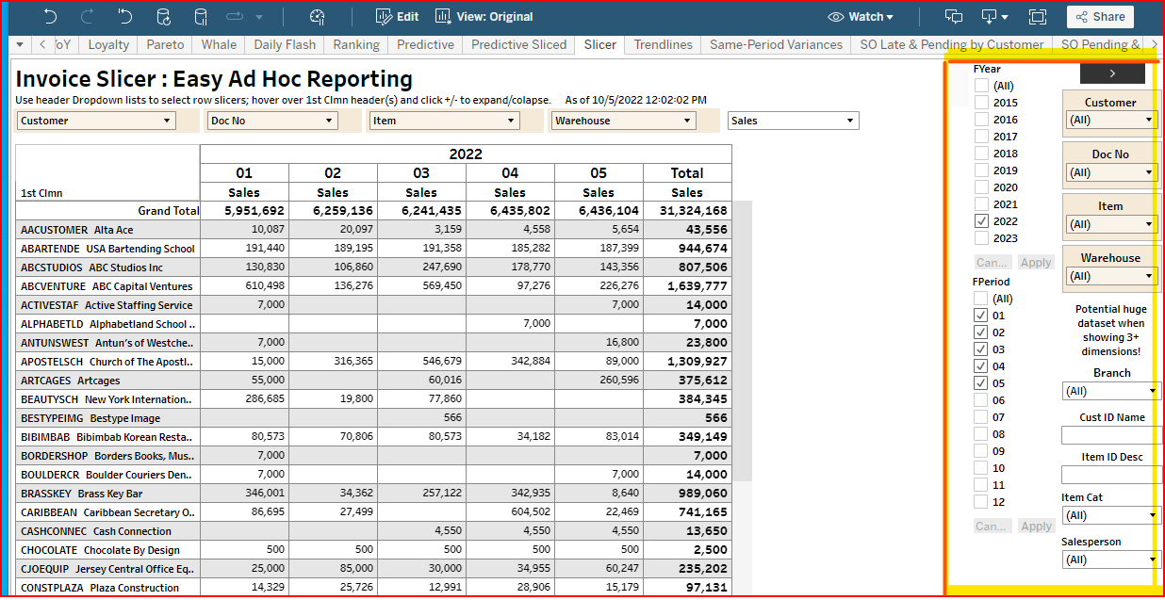Click the Revert icon in the toolbar
The image size is (1165, 600).
pyautogui.click(x=124, y=17)
